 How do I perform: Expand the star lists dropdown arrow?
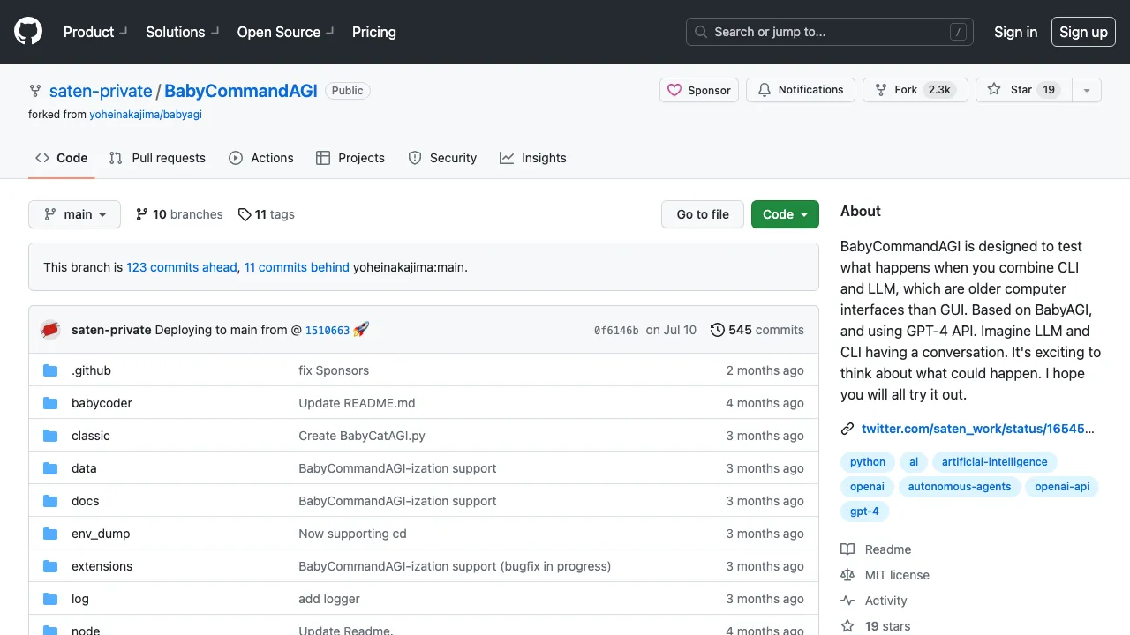pyautogui.click(x=1087, y=90)
